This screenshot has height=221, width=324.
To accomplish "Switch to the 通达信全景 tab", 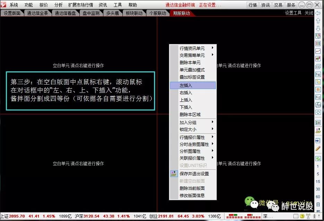I will pos(37,13).
